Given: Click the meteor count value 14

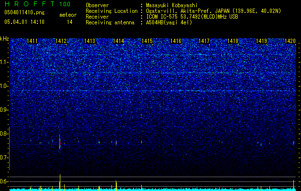Looking at the screenshot, I should pos(69,22).
